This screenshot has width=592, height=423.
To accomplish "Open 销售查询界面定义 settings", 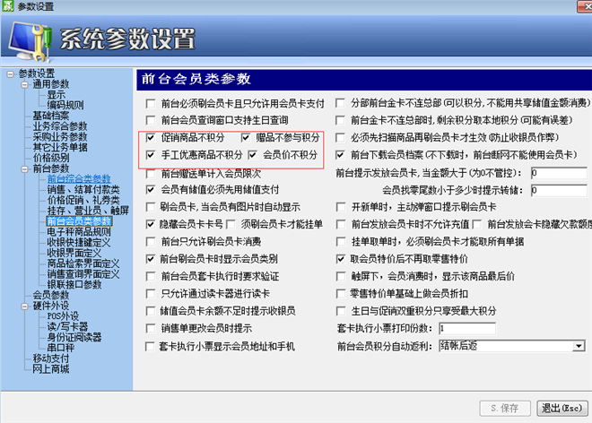I will point(83,274).
